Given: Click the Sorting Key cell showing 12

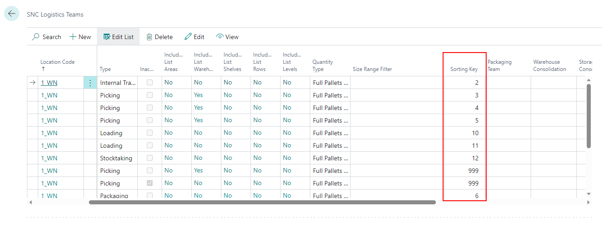Looking at the screenshot, I should [x=465, y=158].
